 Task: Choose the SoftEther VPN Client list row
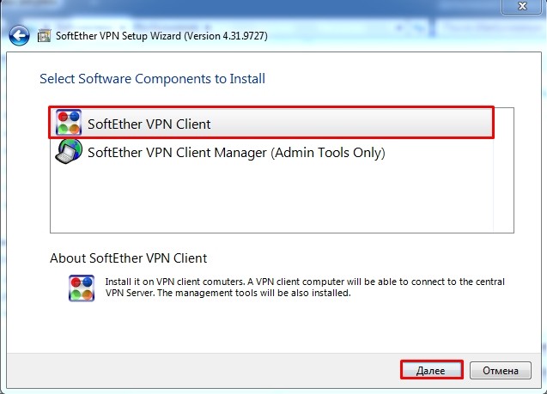click(271, 123)
